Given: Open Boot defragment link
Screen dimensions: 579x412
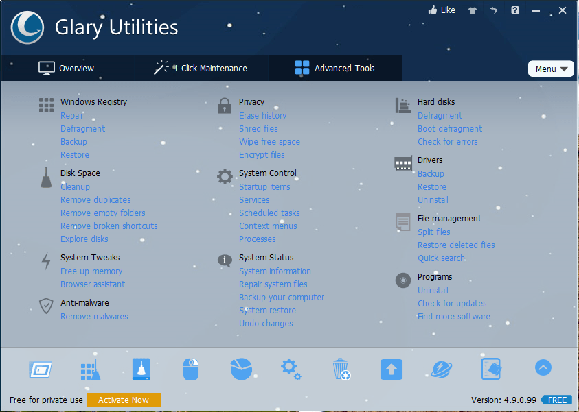Looking at the screenshot, I should tap(450, 129).
